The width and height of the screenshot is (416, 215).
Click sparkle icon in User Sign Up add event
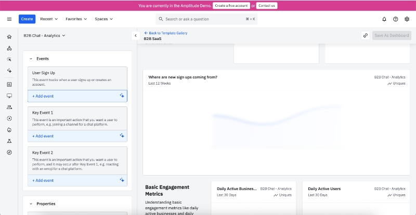coord(122,96)
